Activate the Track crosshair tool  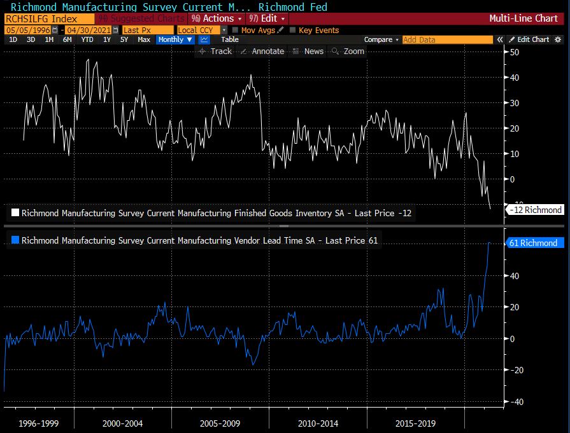click(215, 52)
